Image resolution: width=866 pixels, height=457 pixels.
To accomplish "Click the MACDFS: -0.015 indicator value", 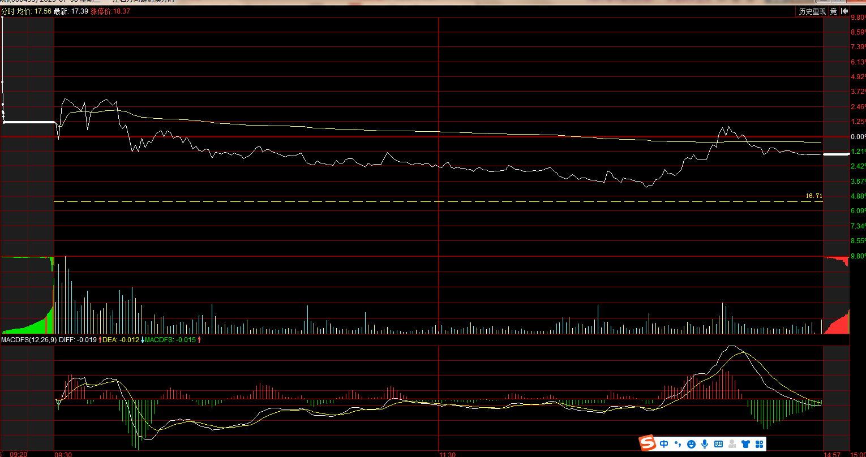I will (170, 340).
